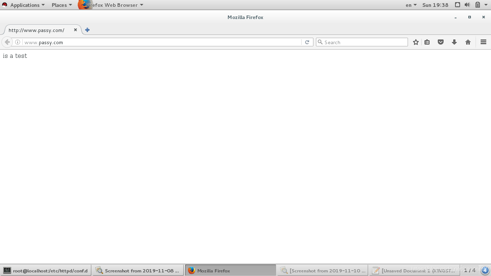This screenshot has width=491, height=276.
Task: Click the notification indicator icon
Action: point(485,270)
